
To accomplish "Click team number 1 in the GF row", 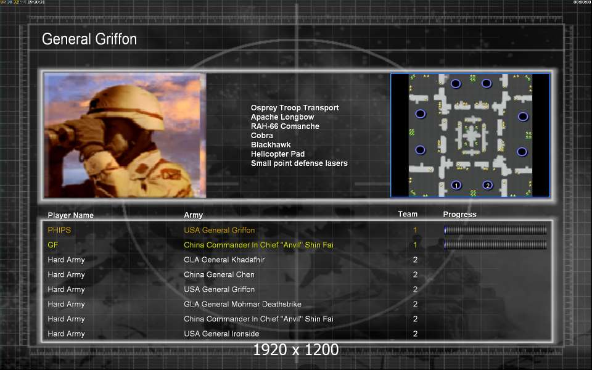I will [415, 245].
